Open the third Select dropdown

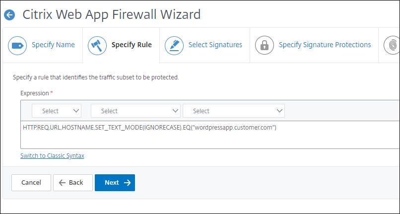tap(234, 111)
